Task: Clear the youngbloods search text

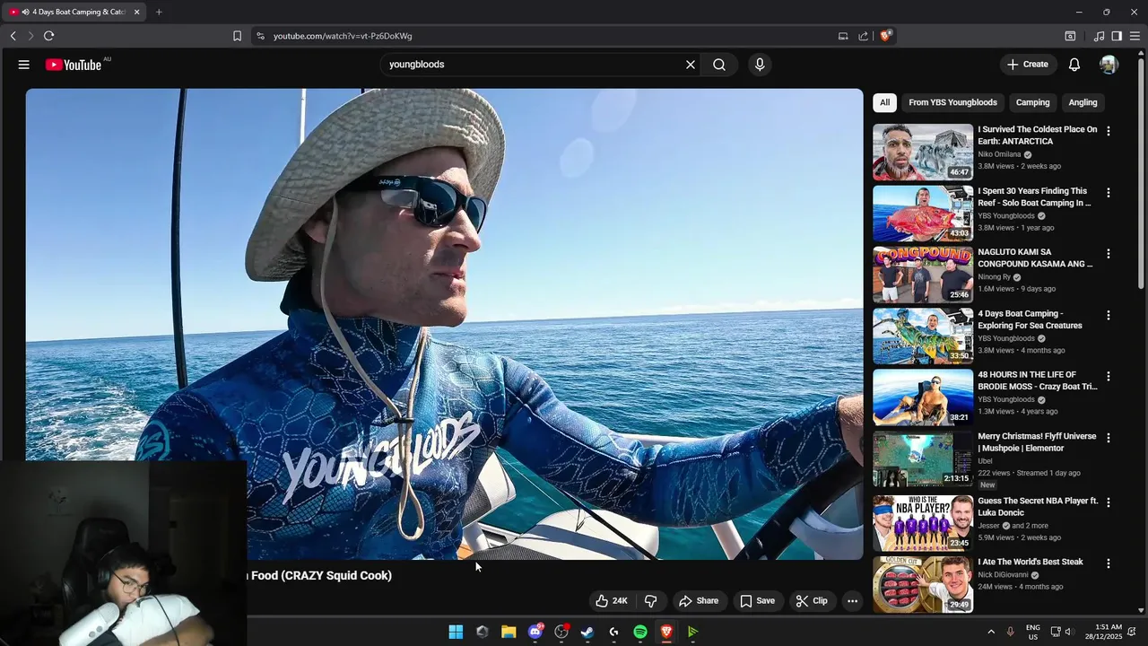Action: click(691, 65)
